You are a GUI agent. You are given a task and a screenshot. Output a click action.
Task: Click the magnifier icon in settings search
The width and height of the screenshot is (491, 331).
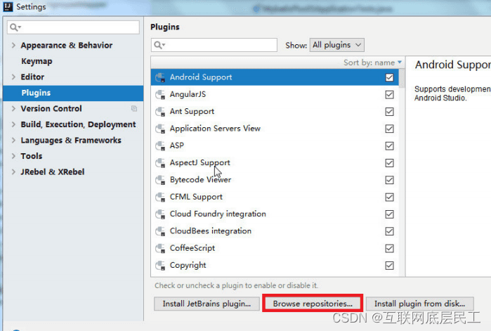(15, 27)
